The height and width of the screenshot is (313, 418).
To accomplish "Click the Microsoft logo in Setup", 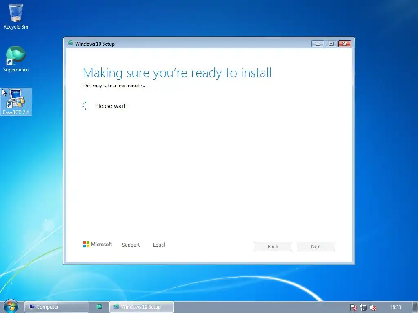I will click(x=98, y=245).
